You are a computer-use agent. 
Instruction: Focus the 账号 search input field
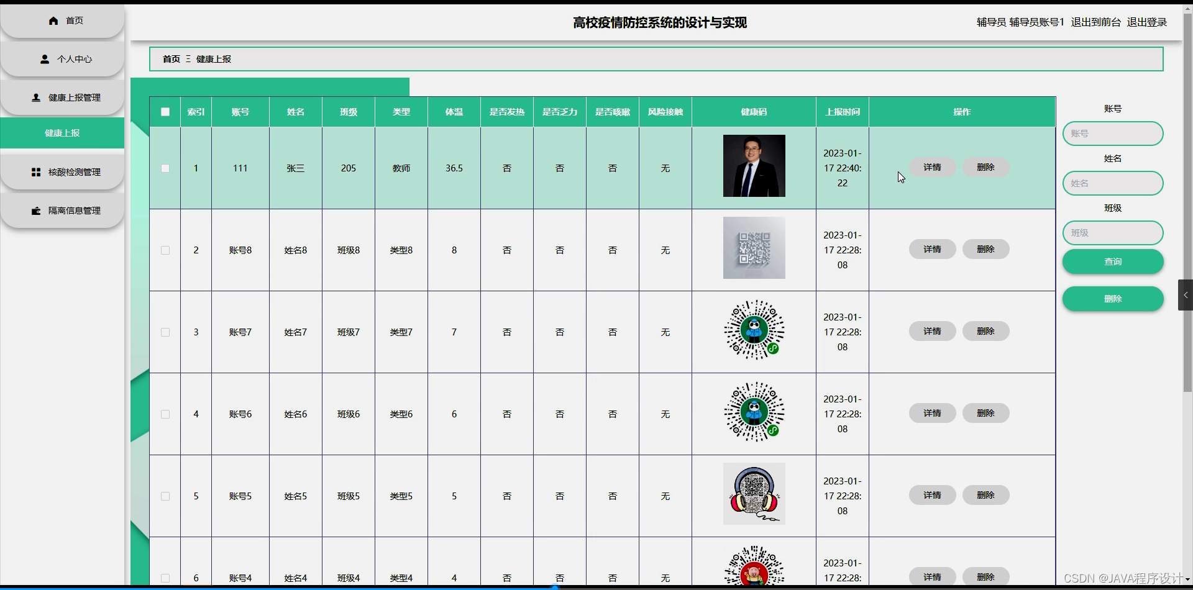point(1113,134)
